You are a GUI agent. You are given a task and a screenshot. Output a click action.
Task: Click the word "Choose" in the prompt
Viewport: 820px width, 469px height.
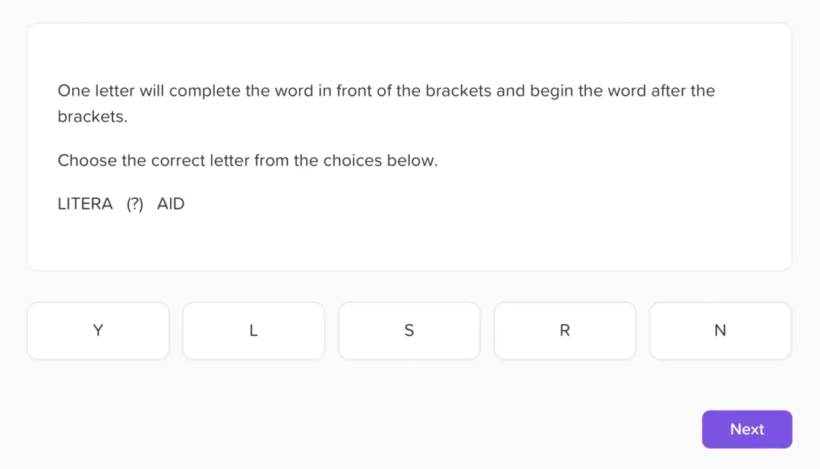point(87,161)
